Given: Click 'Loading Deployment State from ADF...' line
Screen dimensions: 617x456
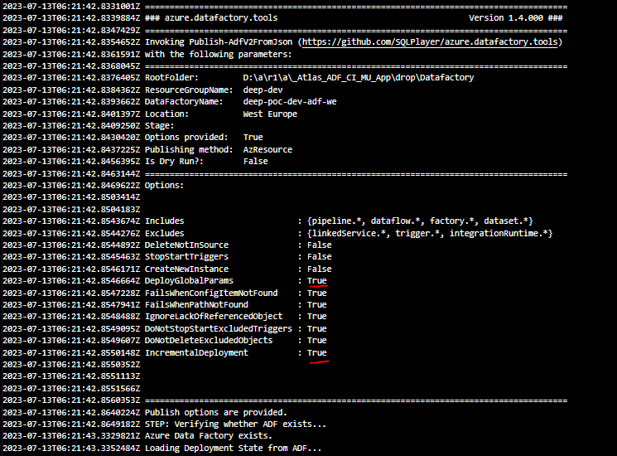Looking at the screenshot, I should (233, 449).
